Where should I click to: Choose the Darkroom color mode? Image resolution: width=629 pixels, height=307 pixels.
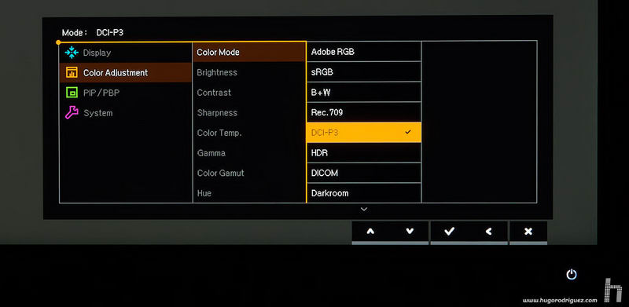tap(364, 193)
